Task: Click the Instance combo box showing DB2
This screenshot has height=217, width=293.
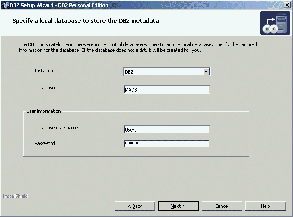Action: tap(163, 72)
